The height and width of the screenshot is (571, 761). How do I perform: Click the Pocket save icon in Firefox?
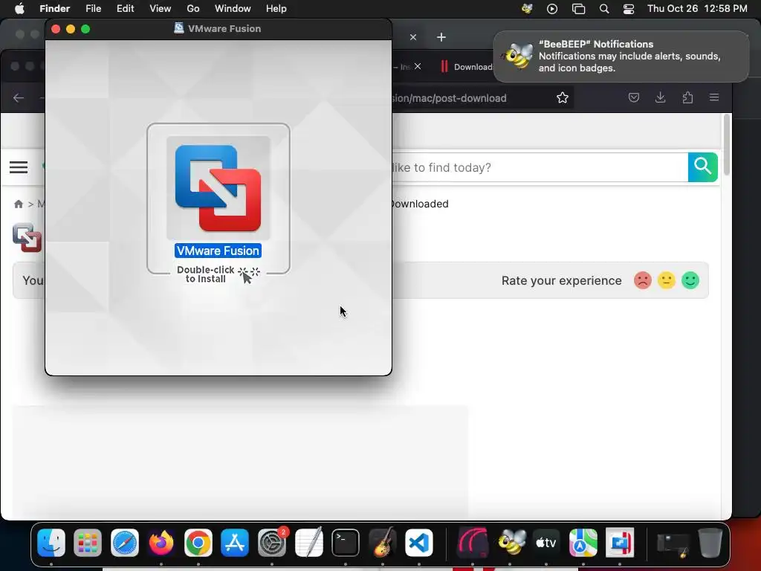633,97
